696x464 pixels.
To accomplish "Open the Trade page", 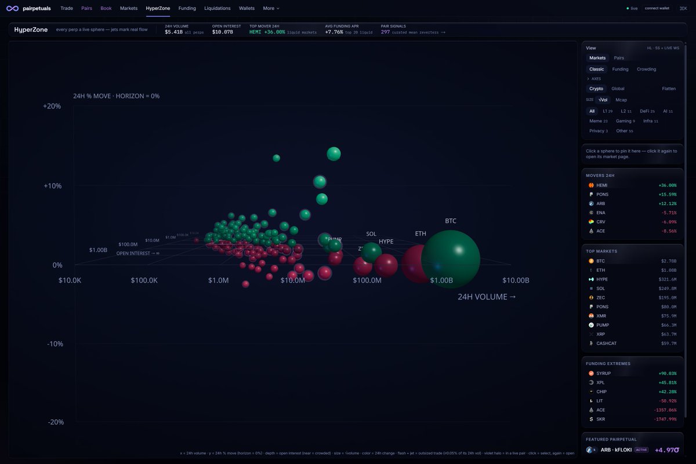I will pos(67,8).
